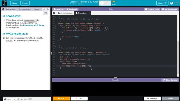Open the hamburger menu in the header
Screen dimensions: 180x101
(177, 3)
